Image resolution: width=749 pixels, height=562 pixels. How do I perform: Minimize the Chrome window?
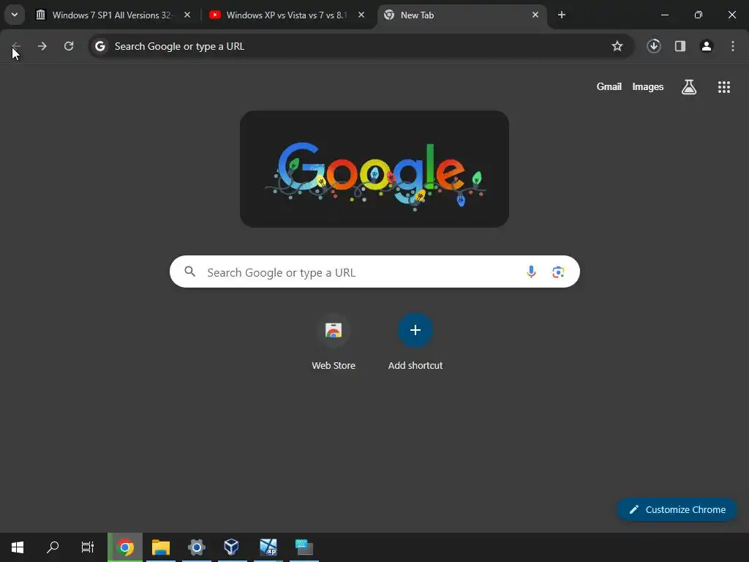coord(664,15)
